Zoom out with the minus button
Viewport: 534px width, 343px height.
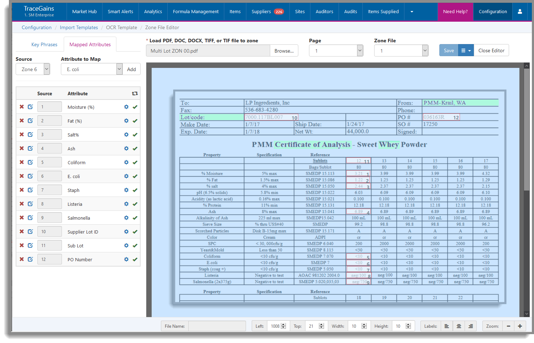point(508,326)
